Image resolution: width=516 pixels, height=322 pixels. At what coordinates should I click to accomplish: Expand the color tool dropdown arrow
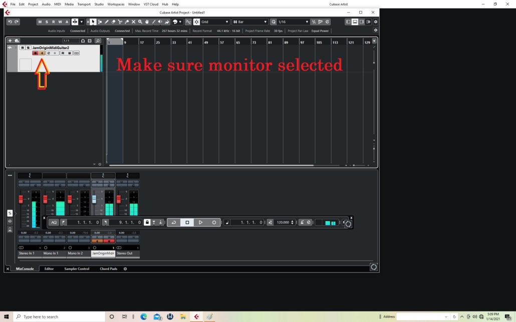coord(180,21)
